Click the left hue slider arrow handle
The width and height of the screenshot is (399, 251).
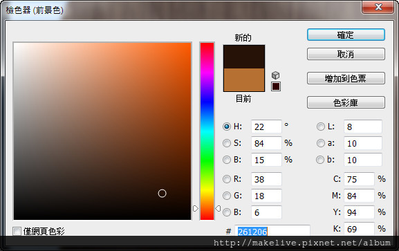[196, 209]
